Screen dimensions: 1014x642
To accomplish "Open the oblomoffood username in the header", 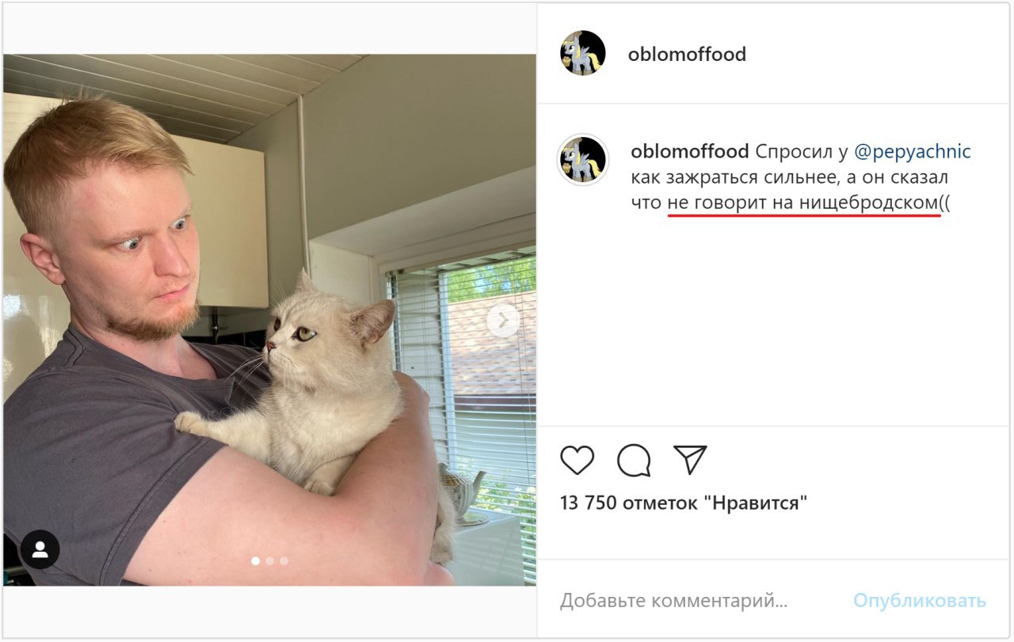I will 687,54.
